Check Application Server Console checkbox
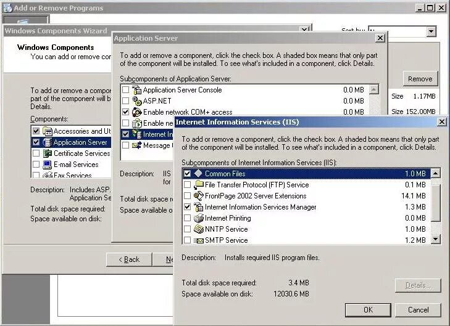Viewport: 450px width, 326px height. (125, 89)
